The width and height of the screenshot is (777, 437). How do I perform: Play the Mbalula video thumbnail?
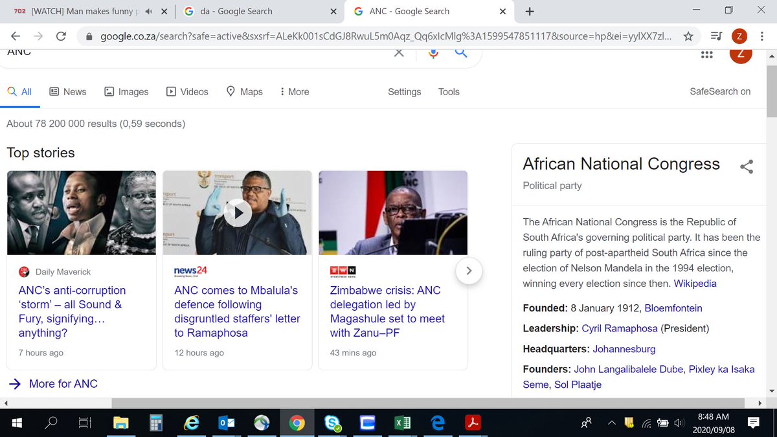(x=237, y=212)
